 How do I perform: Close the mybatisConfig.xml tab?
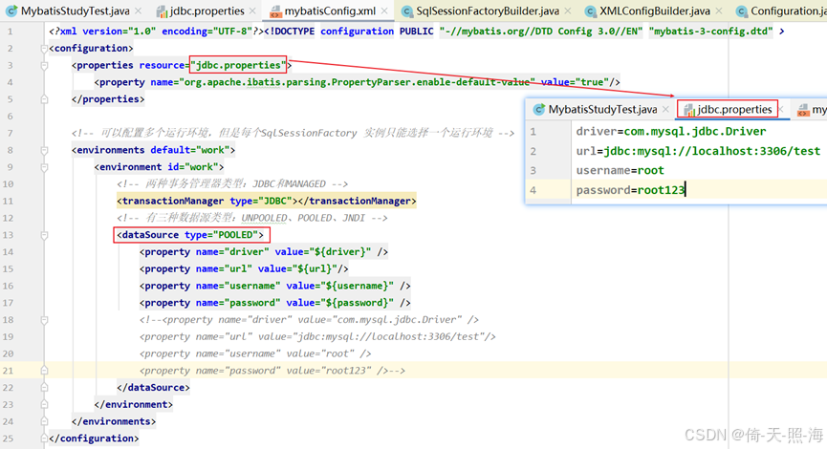pos(384,11)
